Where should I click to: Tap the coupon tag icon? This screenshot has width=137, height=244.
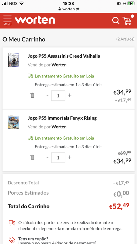tap(12, 240)
